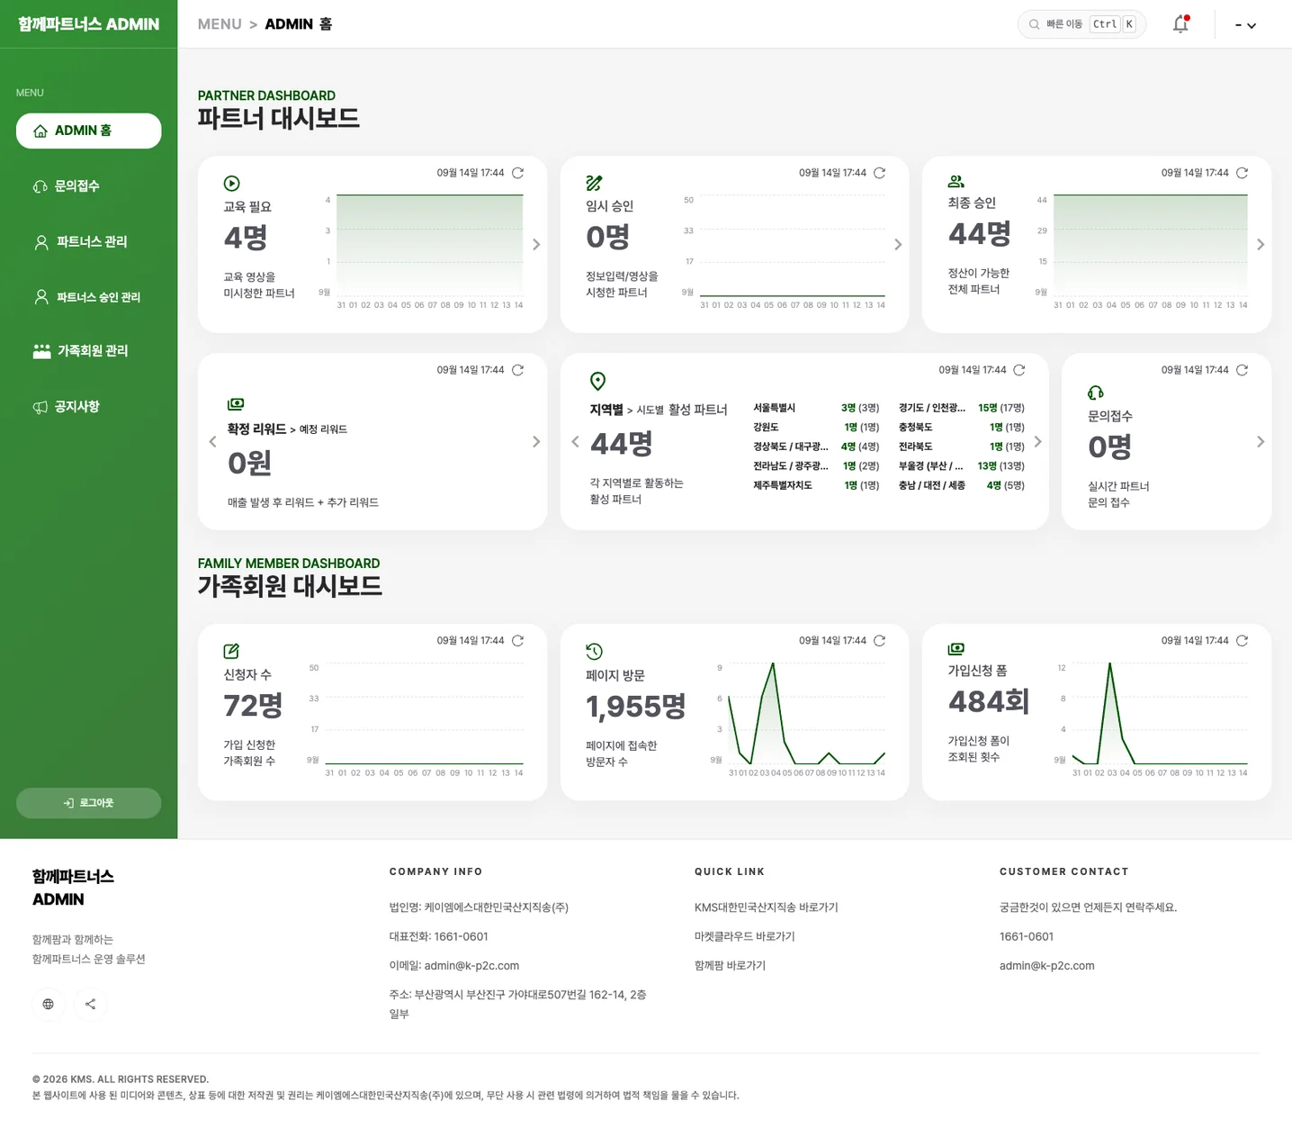
Task: Open 마켓클라우드 바로가기 link
Action: tap(745, 936)
